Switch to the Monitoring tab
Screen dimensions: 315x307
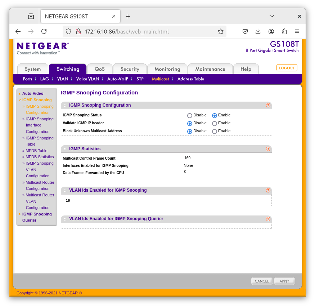[167, 69]
